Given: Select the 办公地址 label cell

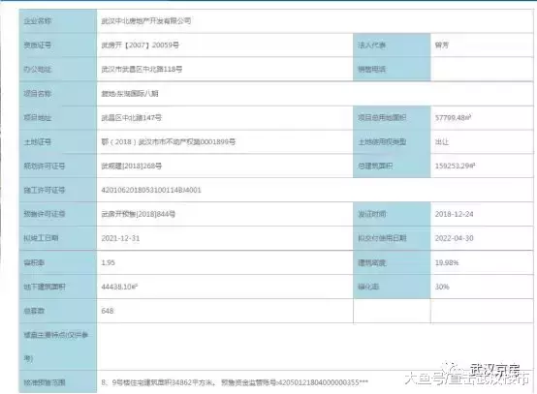Looking at the screenshot, I should [x=58, y=69].
